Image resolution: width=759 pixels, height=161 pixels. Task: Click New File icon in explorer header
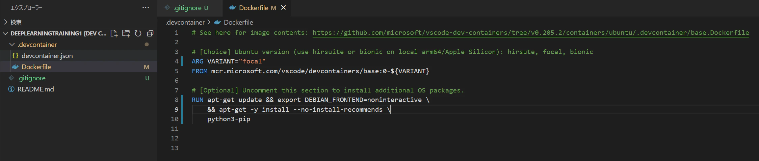114,33
